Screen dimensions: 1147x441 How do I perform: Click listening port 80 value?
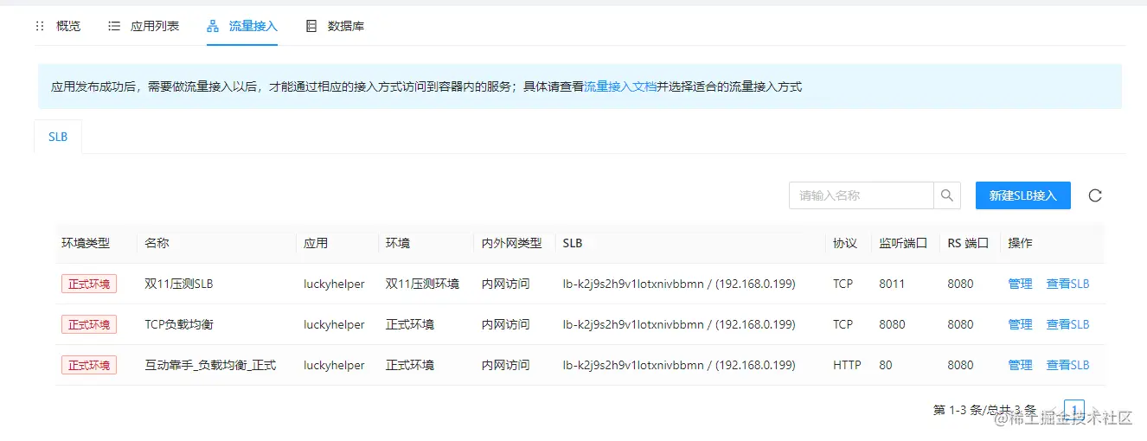pyautogui.click(x=886, y=365)
